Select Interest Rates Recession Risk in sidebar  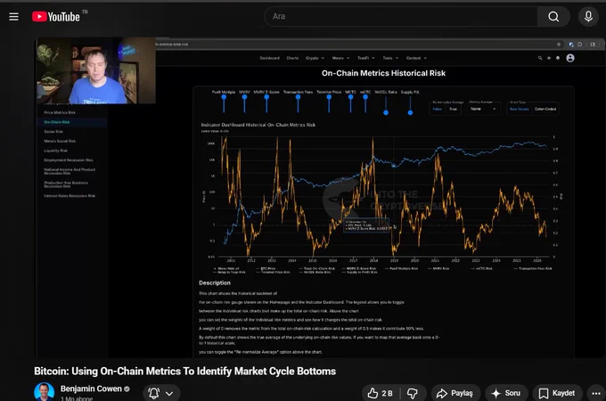[x=70, y=196]
